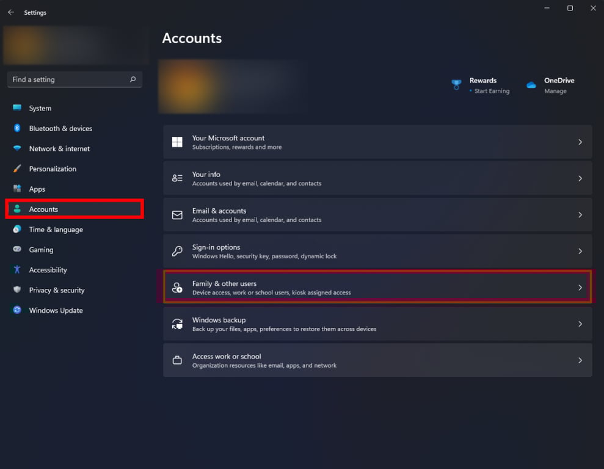Click the back arrow in Settings
Image resolution: width=604 pixels, height=469 pixels.
pyautogui.click(x=10, y=10)
